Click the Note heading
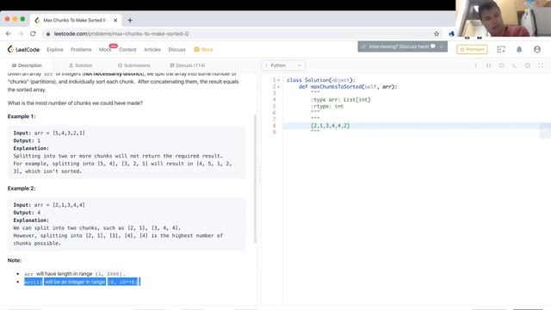 pyautogui.click(x=15, y=260)
